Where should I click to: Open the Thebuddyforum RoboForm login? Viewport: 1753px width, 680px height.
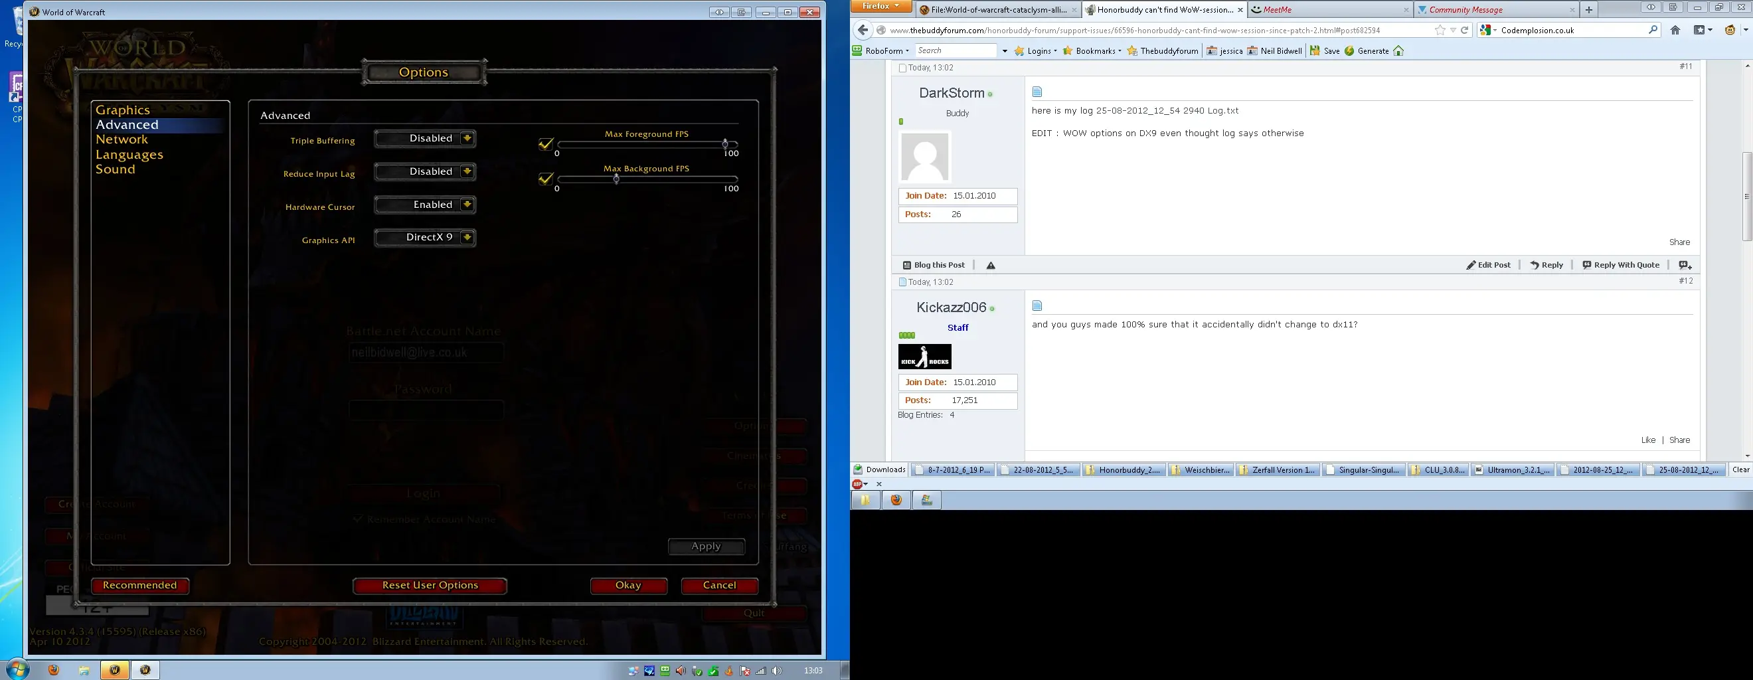tap(1162, 50)
